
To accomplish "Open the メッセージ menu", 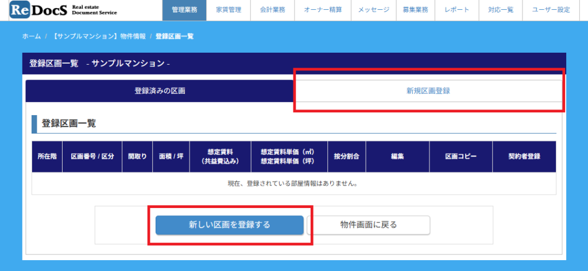I will (x=373, y=10).
